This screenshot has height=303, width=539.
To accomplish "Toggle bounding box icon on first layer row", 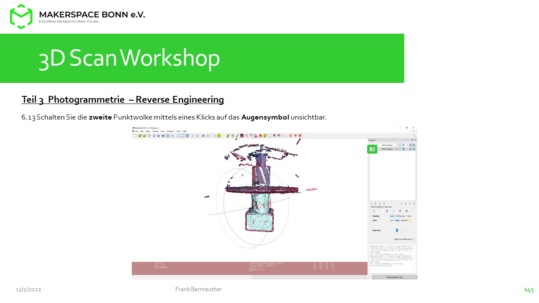I will pyautogui.click(x=396, y=145).
